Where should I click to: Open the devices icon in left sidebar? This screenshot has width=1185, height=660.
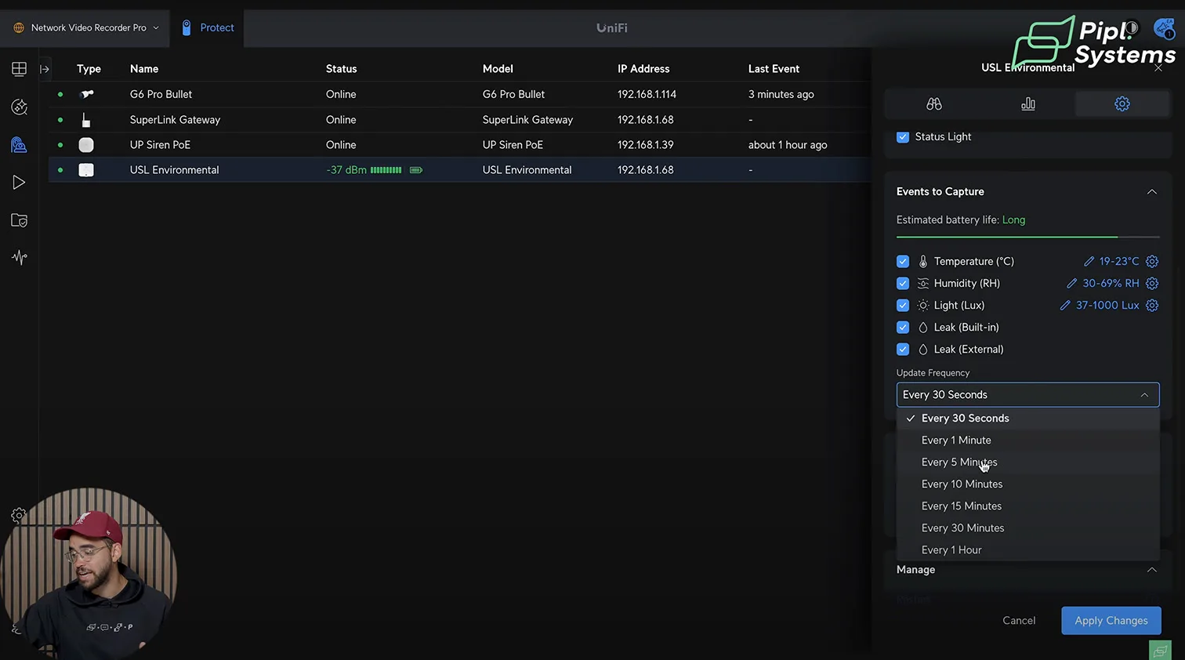tap(20, 145)
